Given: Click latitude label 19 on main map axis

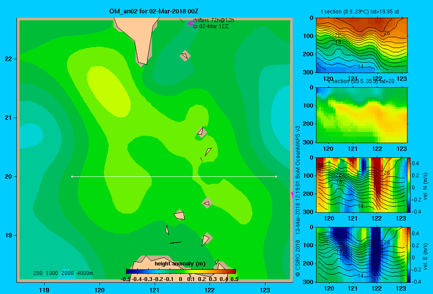Looking at the screenshot, I should click(x=9, y=235).
